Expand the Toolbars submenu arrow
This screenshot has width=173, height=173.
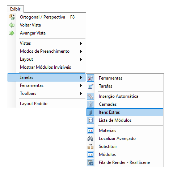(x=81, y=93)
